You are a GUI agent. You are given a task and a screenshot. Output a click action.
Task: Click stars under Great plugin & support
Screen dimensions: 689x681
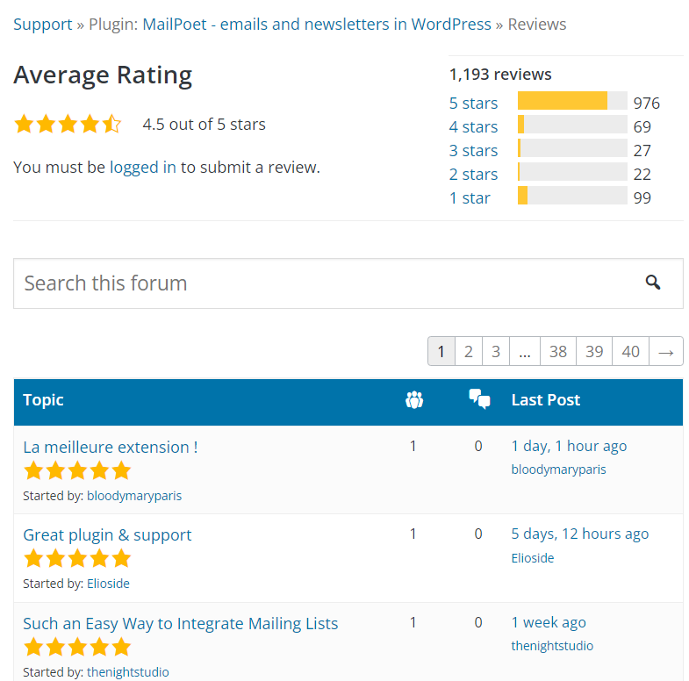77,559
